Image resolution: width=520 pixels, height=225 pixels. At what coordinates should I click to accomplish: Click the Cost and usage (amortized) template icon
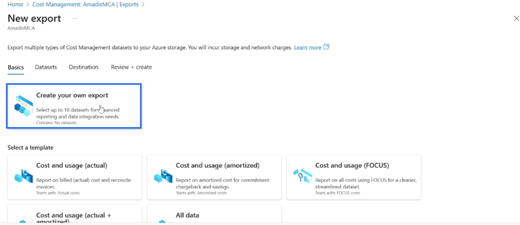coord(163,176)
